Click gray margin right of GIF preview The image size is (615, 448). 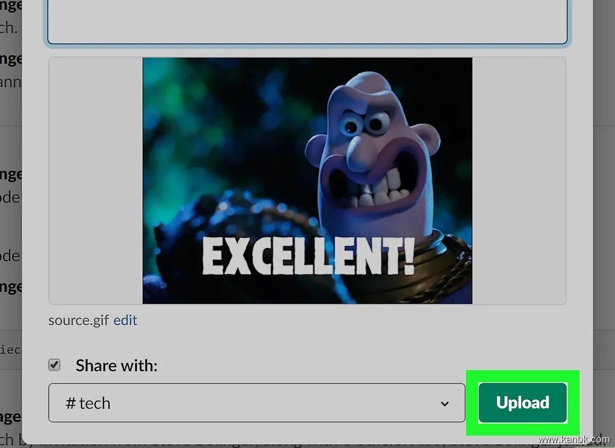click(x=519, y=180)
